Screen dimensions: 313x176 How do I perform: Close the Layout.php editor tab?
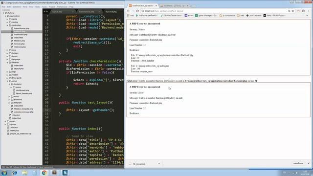(x=73, y=12)
